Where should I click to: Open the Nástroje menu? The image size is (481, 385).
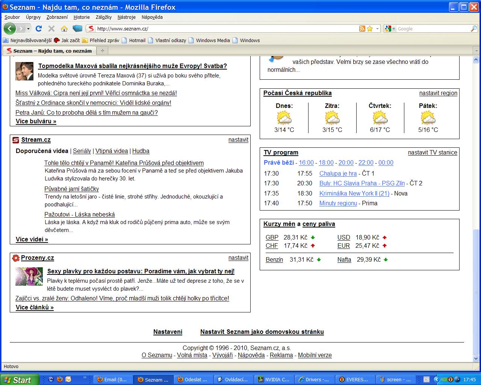(126, 17)
